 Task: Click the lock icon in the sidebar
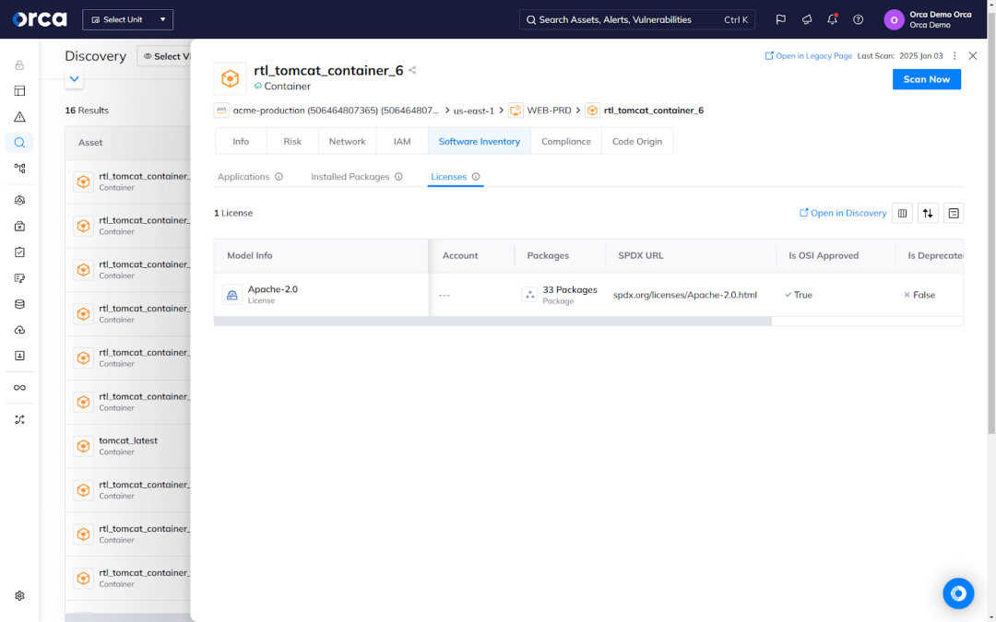pyautogui.click(x=19, y=65)
